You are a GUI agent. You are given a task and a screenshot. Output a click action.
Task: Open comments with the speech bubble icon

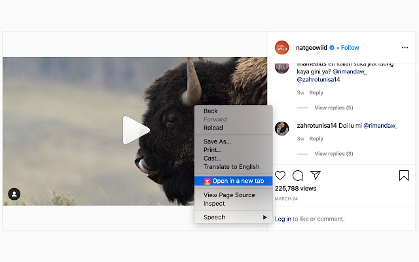coord(298,176)
